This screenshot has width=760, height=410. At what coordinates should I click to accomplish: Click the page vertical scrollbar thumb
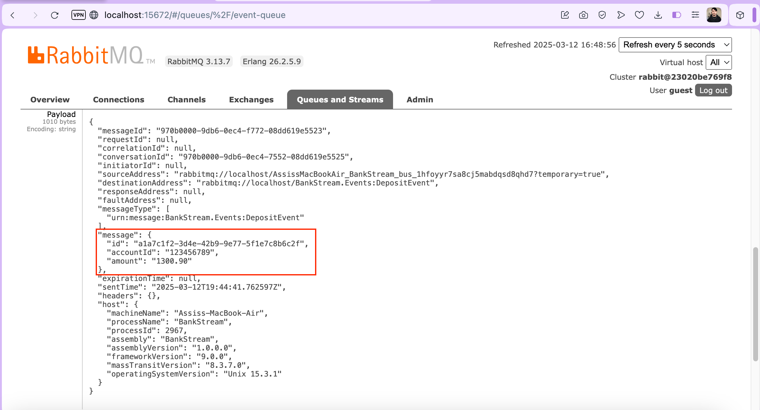(755, 304)
